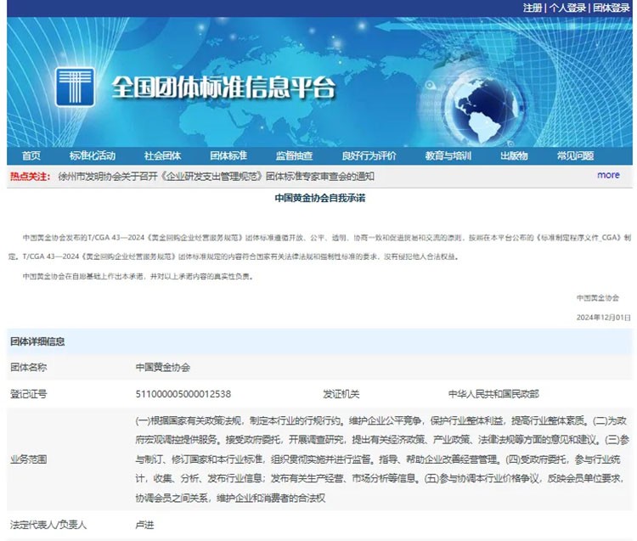
Task: Click the platform logo icon in the banner
Action: click(75, 87)
